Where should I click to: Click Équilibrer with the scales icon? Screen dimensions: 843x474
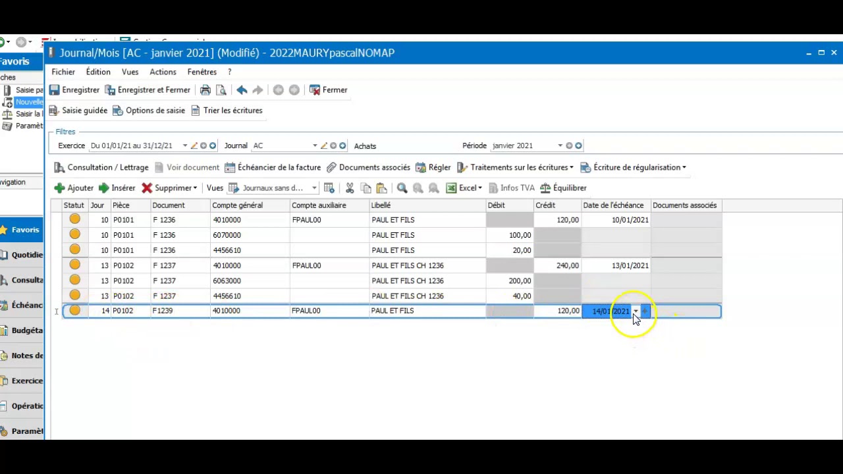(x=563, y=188)
